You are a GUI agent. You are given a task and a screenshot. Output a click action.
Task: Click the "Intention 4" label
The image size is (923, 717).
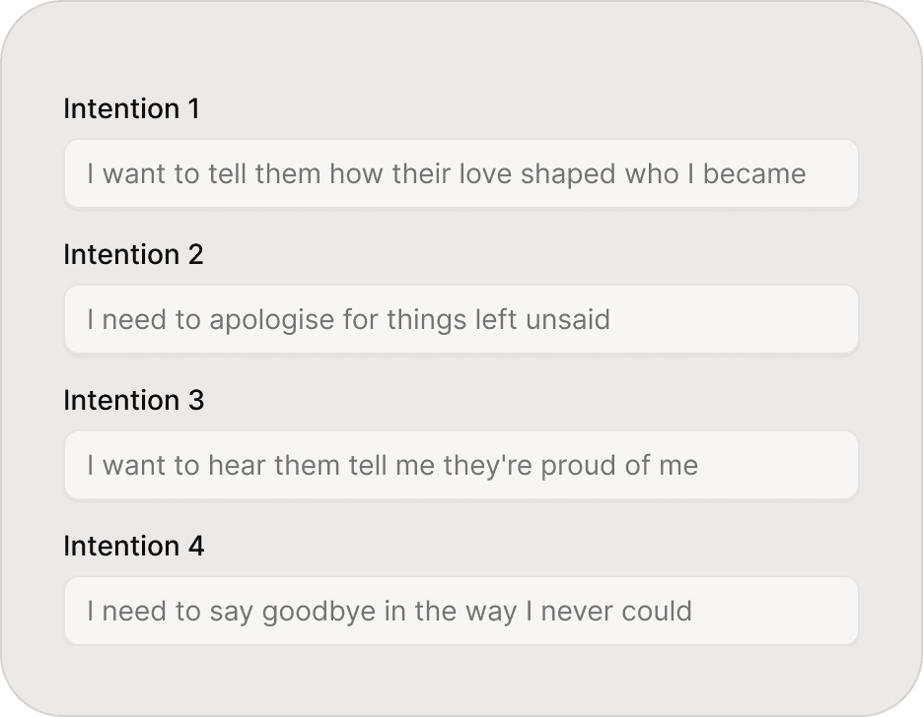pos(133,546)
